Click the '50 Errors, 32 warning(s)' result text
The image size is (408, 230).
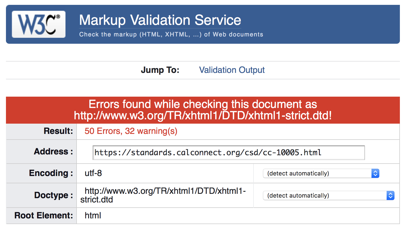coord(131,131)
